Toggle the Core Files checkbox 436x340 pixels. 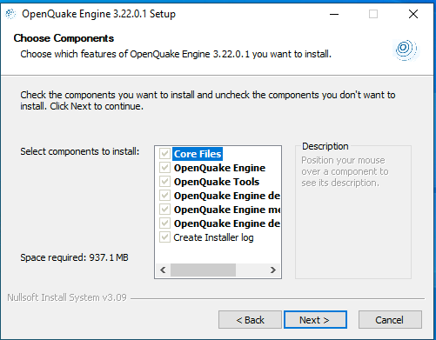click(164, 154)
